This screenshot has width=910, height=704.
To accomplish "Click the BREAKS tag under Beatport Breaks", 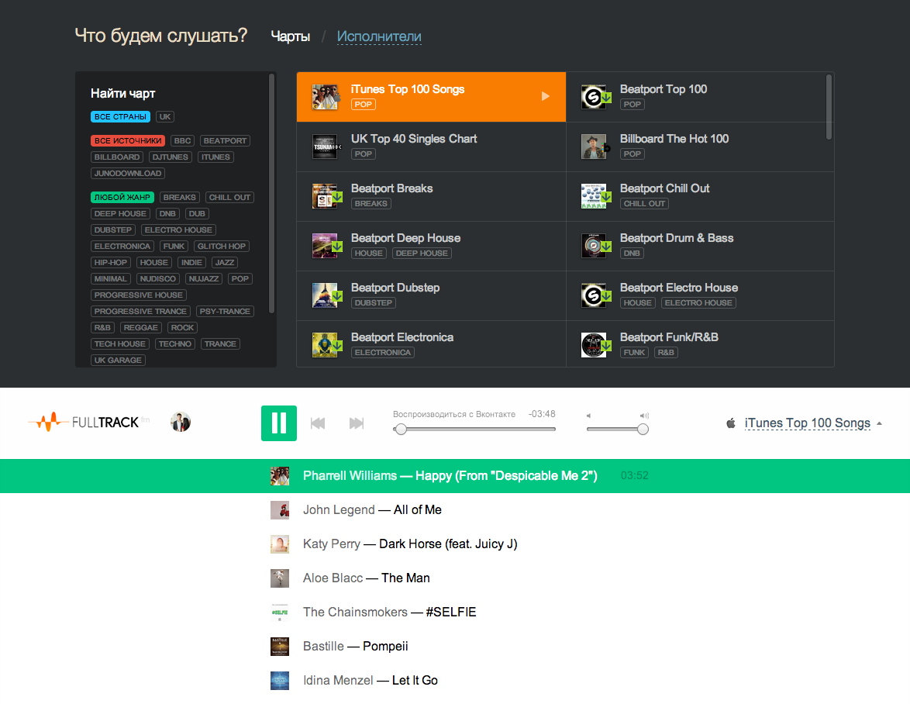I will click(371, 204).
